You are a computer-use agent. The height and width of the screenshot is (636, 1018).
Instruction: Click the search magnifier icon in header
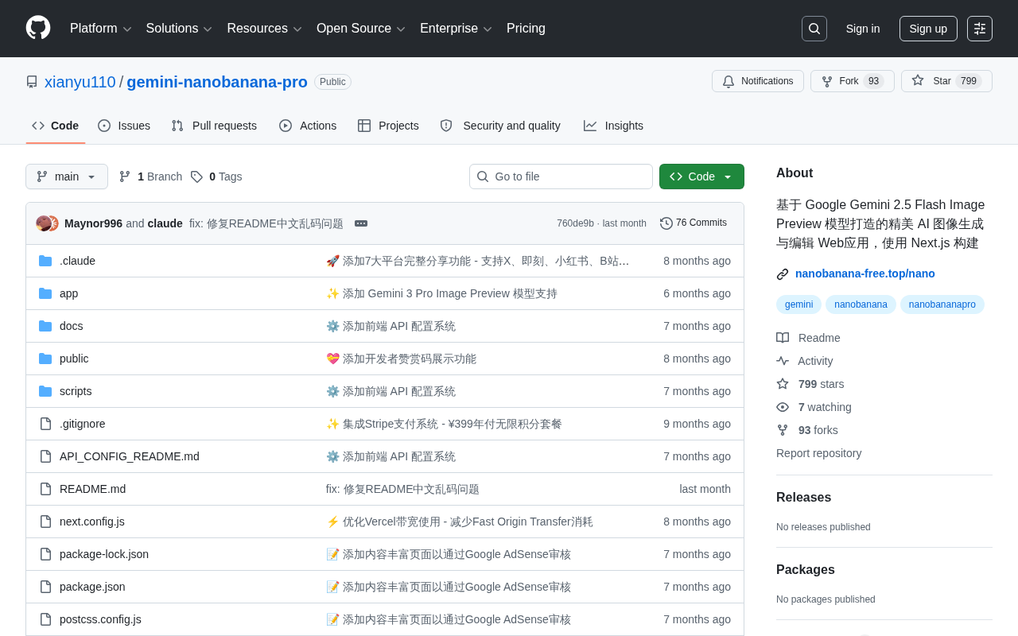click(814, 29)
